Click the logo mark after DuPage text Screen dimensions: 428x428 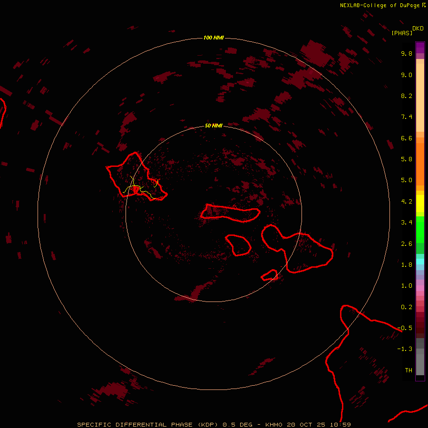click(x=424, y=5)
